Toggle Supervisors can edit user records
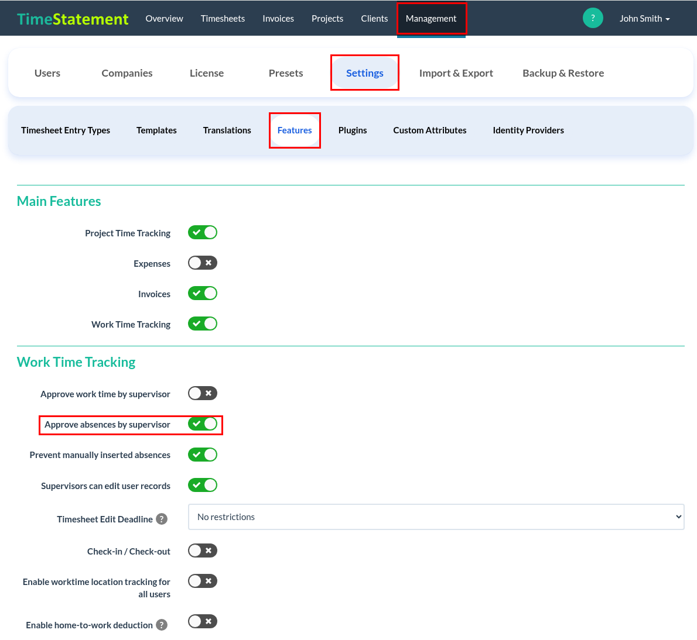 tap(202, 486)
